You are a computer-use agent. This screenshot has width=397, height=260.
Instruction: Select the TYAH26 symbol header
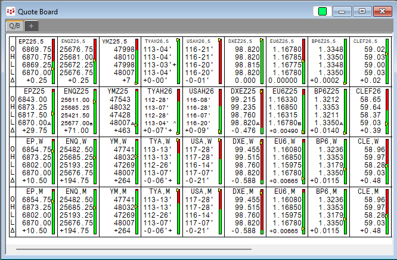pos(160,91)
